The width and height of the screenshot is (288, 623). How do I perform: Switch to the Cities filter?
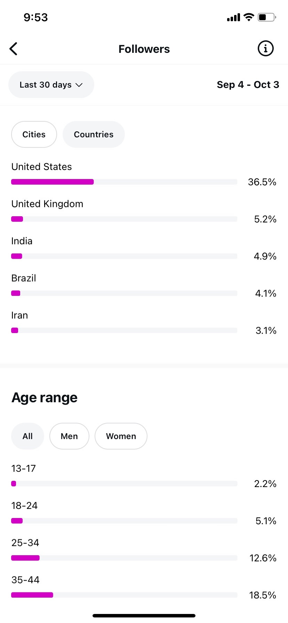(34, 135)
